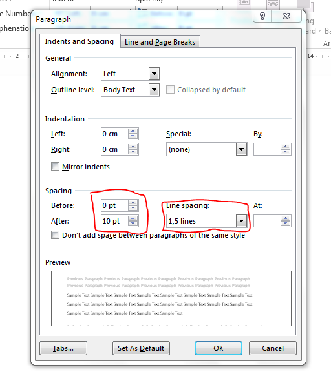
Task: Check Don't add space between paragraphs
Action: coord(56,234)
